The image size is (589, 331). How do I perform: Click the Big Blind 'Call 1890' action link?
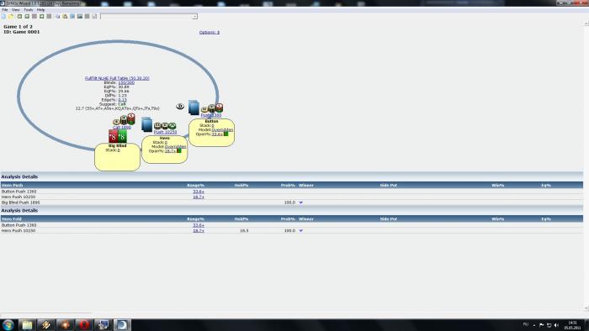point(122,128)
